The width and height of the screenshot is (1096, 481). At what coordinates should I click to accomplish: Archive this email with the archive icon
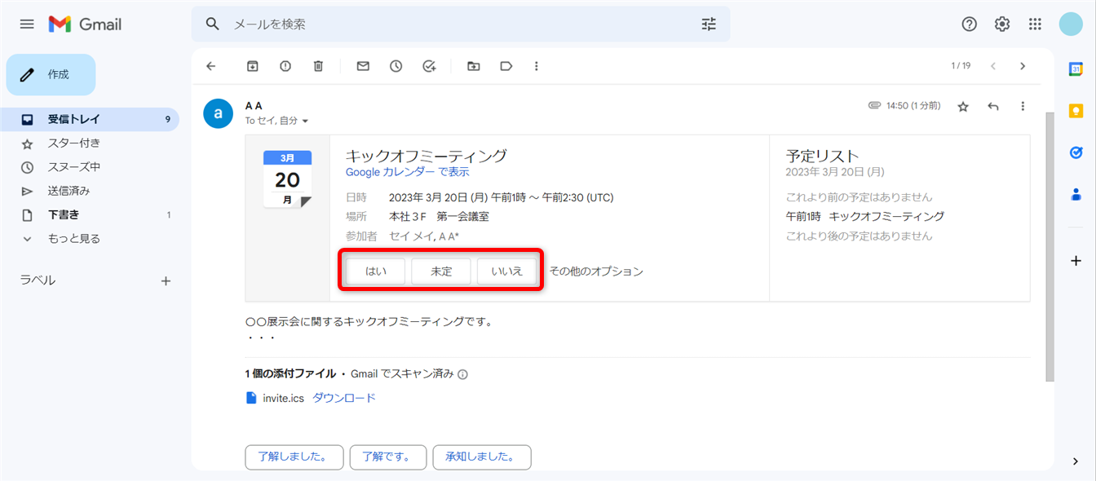coord(253,66)
